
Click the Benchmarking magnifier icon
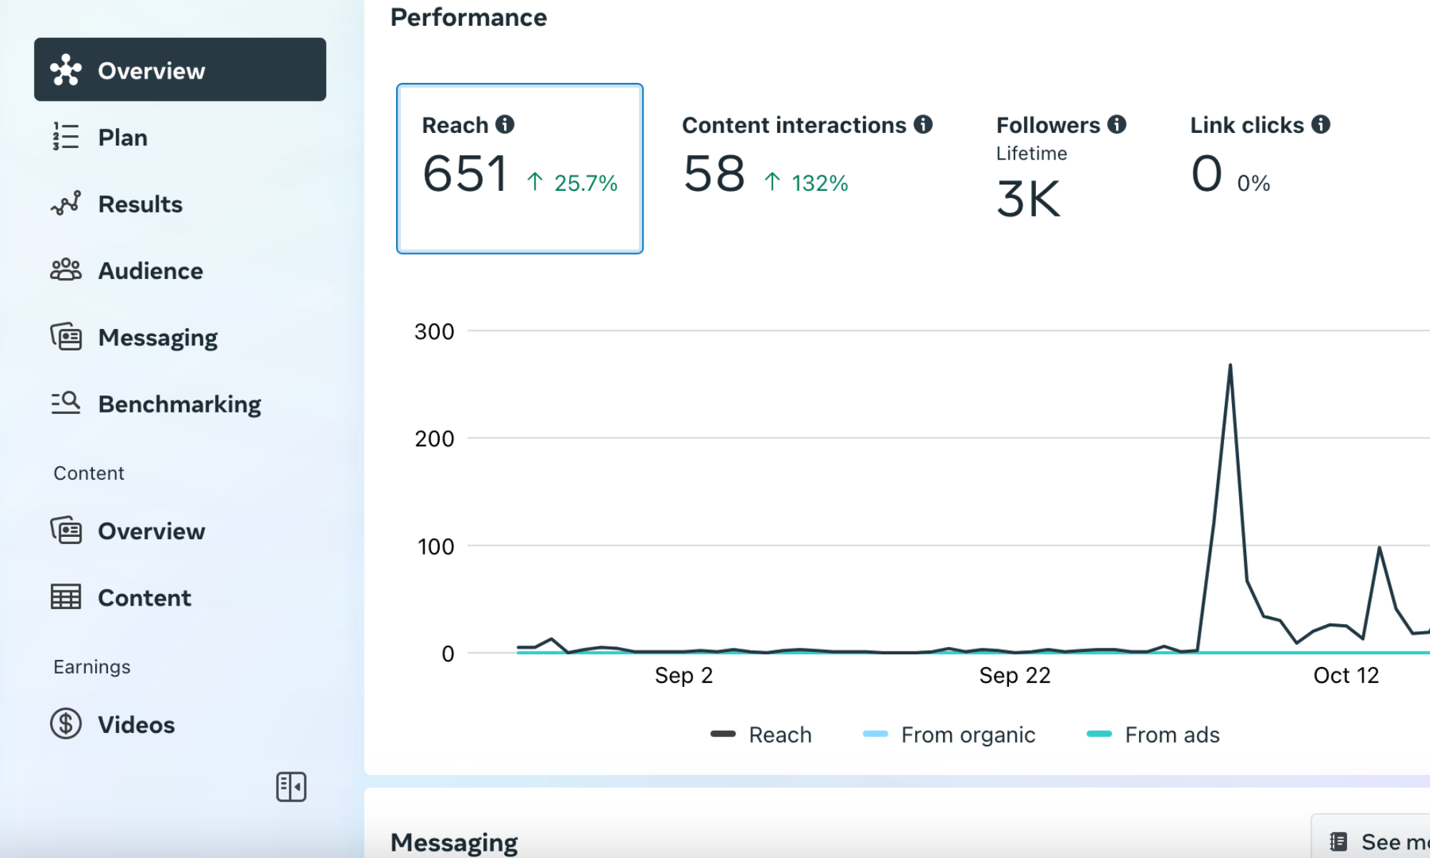(66, 403)
